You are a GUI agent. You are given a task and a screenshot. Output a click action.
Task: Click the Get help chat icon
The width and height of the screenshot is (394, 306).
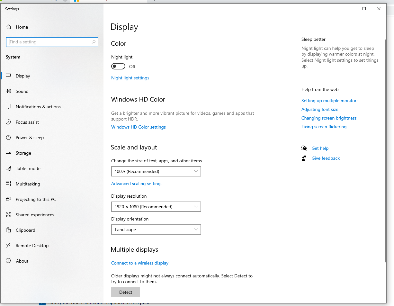pos(304,148)
